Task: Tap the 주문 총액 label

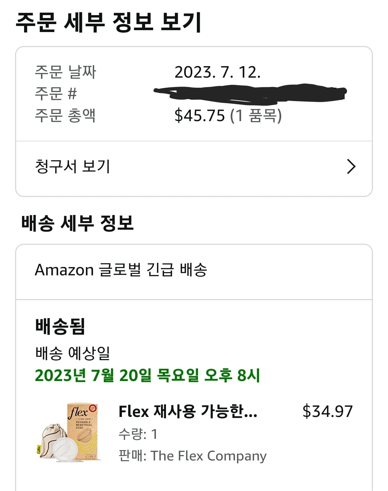Action: click(x=65, y=116)
